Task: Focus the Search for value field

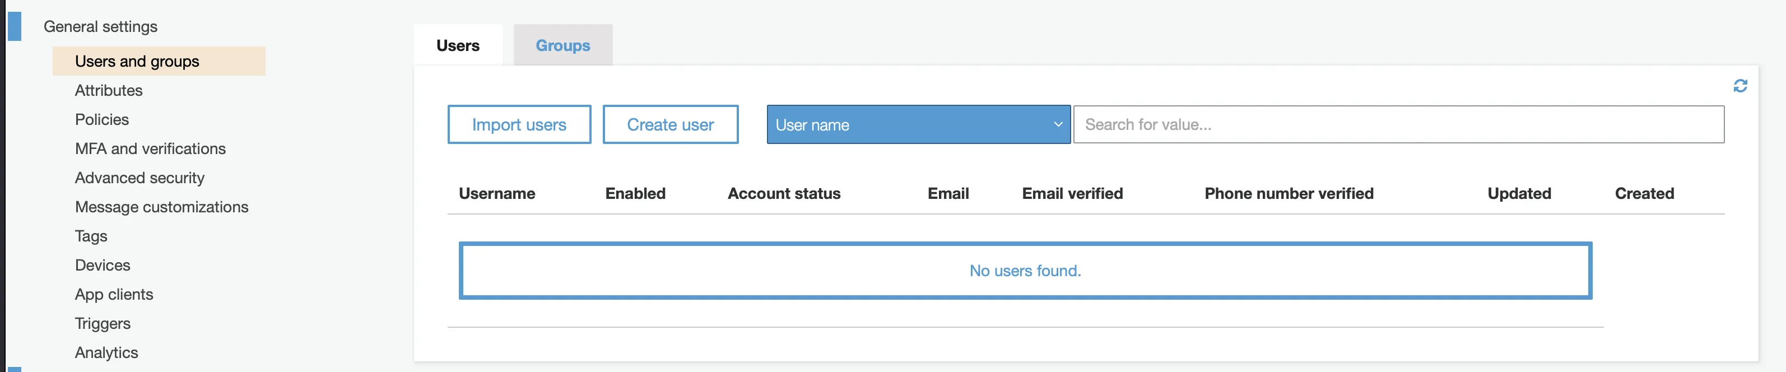Action: click(x=1398, y=125)
